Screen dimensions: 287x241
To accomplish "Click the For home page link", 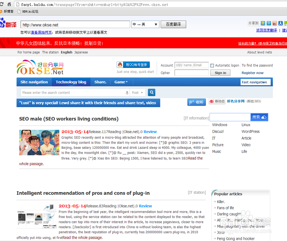I will (28, 52).
